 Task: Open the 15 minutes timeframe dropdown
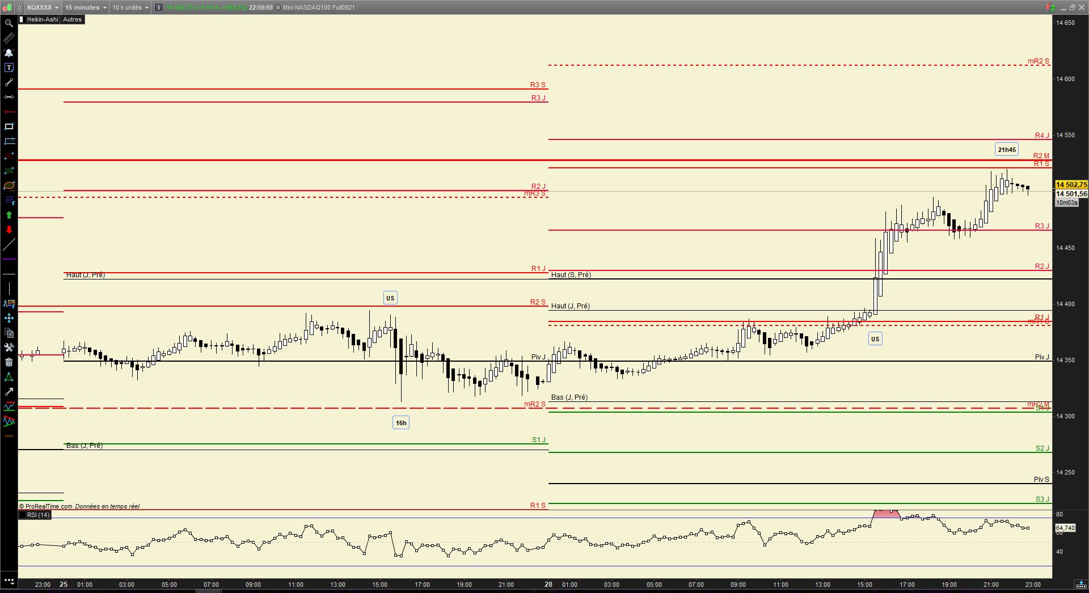86,7
